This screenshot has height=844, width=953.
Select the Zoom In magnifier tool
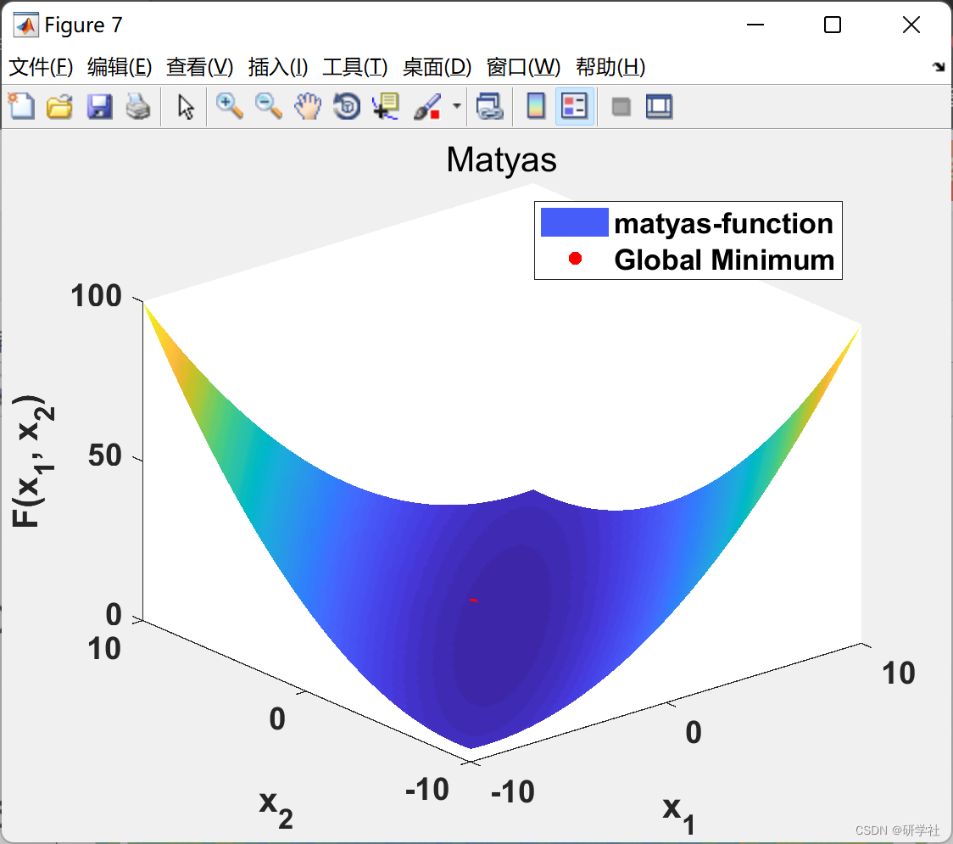point(230,106)
